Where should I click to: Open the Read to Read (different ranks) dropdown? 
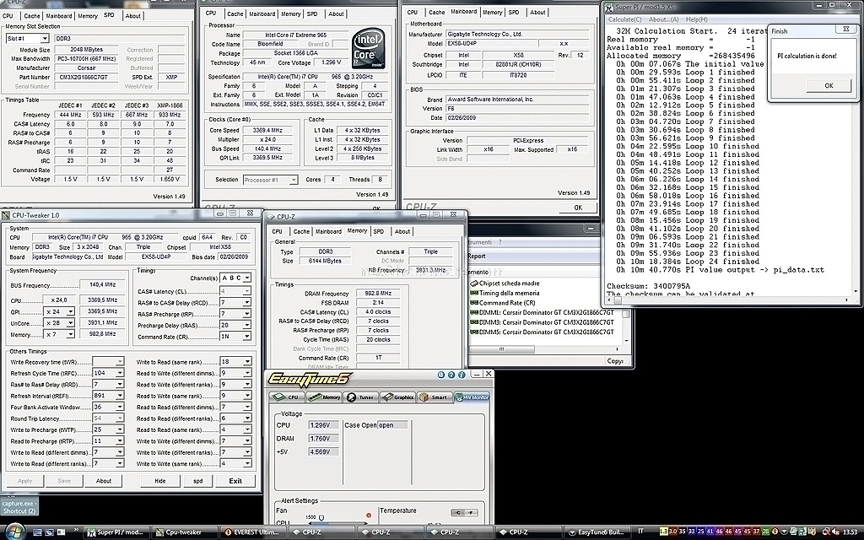coord(247,418)
